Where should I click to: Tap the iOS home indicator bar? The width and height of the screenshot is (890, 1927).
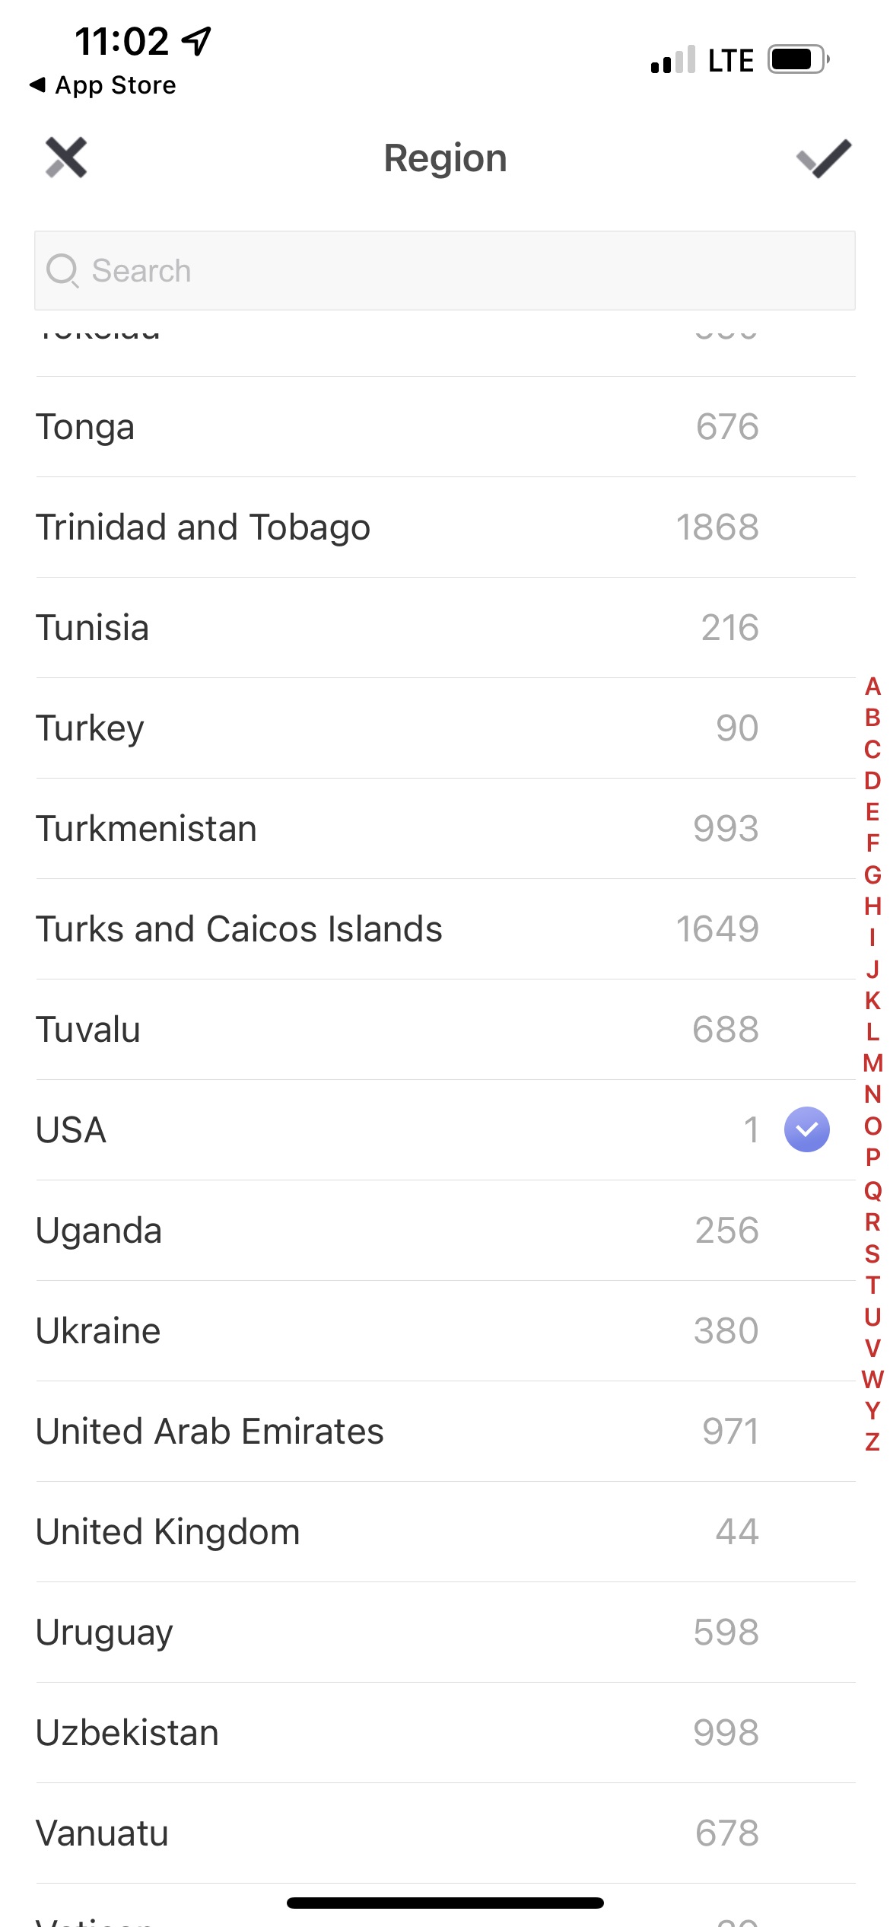pos(445,1903)
